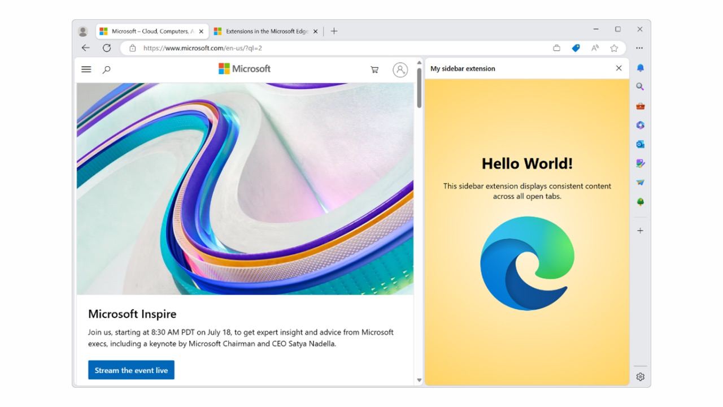Open Settings and more three-dot menu
Image resolution: width=723 pixels, height=407 pixels.
point(639,48)
